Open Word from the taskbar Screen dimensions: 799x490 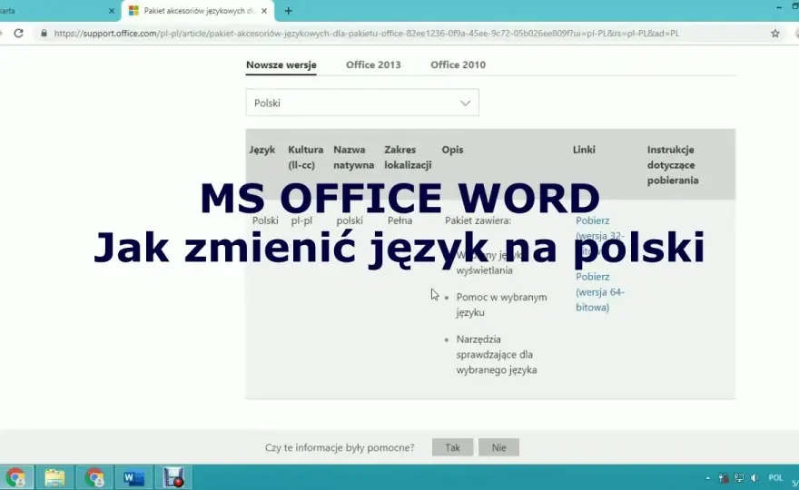coord(134,478)
